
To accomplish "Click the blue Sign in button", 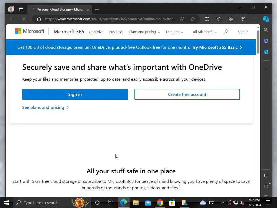I will point(75,94).
